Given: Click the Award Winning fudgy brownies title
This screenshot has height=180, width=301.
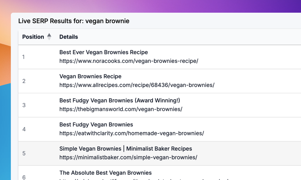Looking at the screenshot, I should 119,101.
